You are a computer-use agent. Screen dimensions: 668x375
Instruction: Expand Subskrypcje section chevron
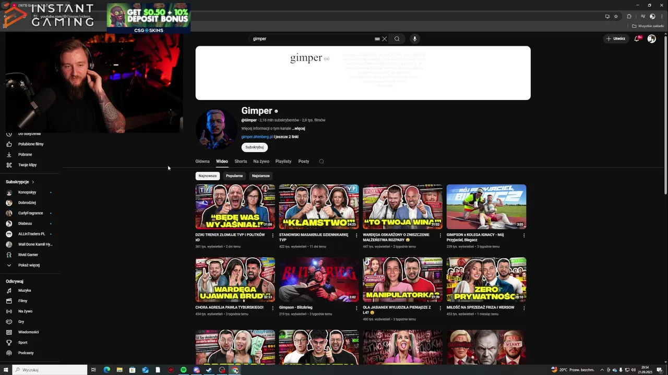click(33, 182)
